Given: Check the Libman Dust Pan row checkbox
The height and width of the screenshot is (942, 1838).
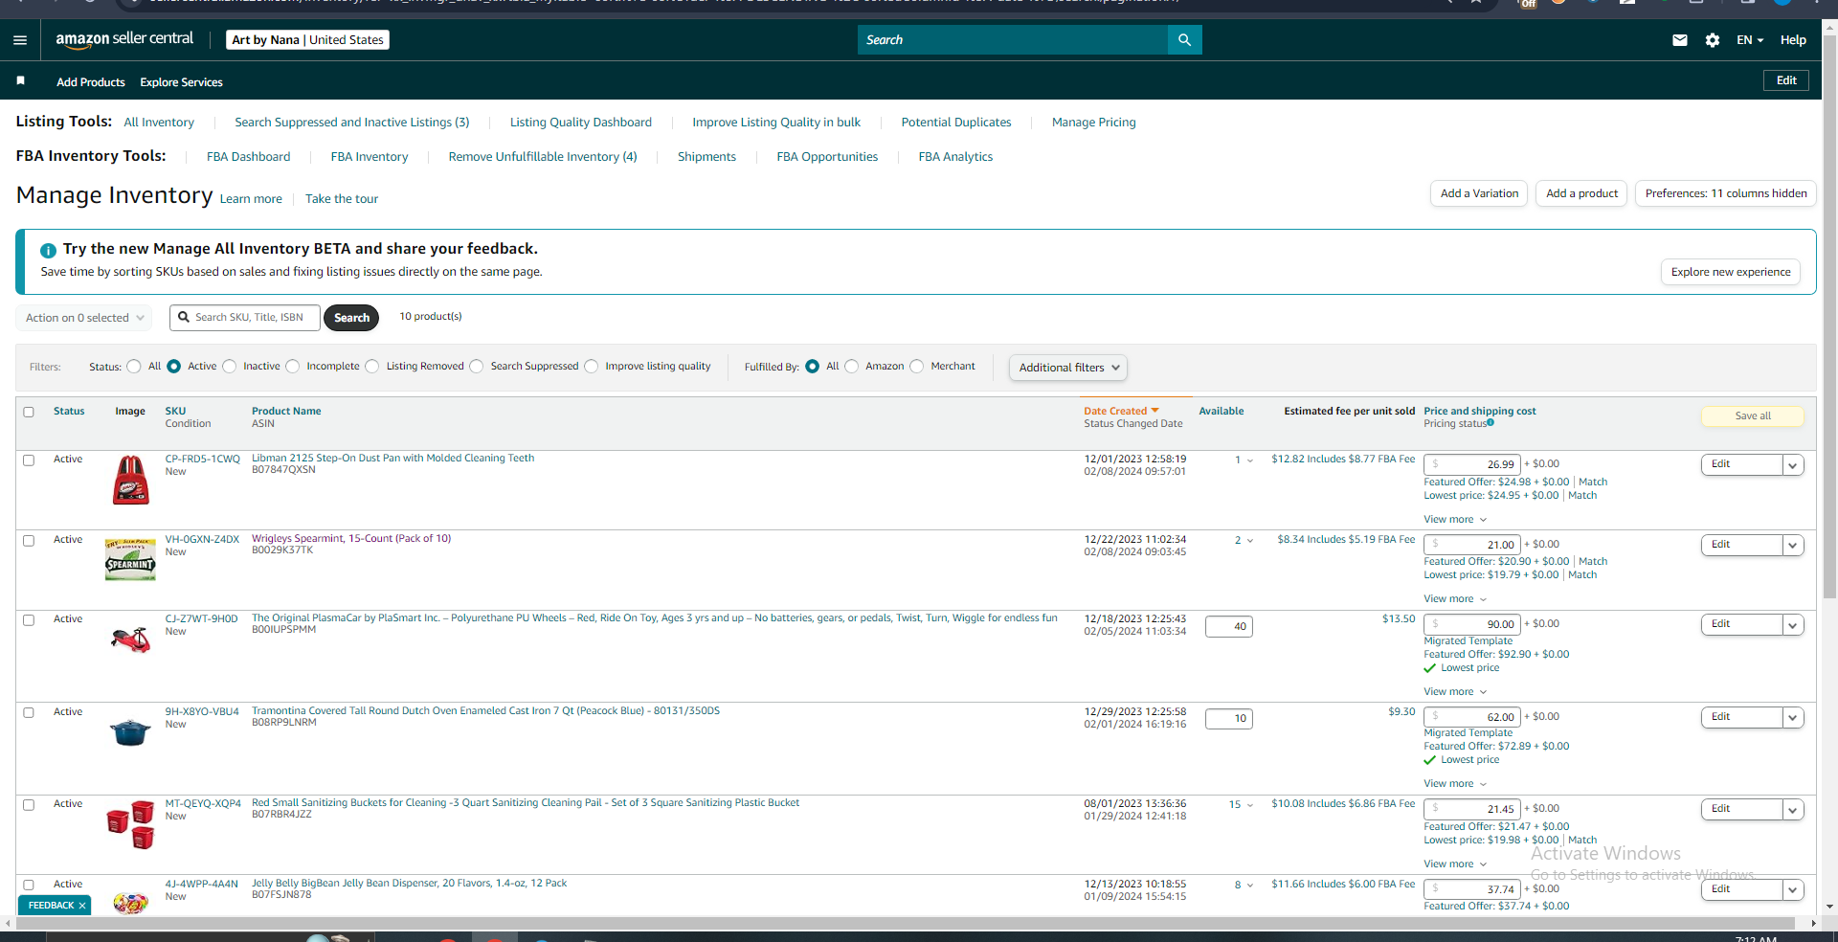Looking at the screenshot, I should (29, 460).
